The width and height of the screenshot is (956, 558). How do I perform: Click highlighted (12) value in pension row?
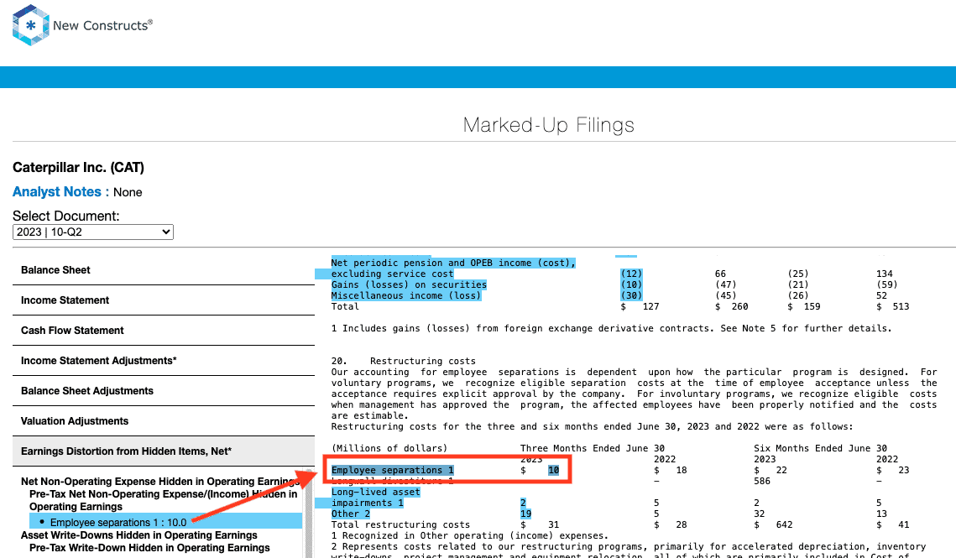(631, 274)
